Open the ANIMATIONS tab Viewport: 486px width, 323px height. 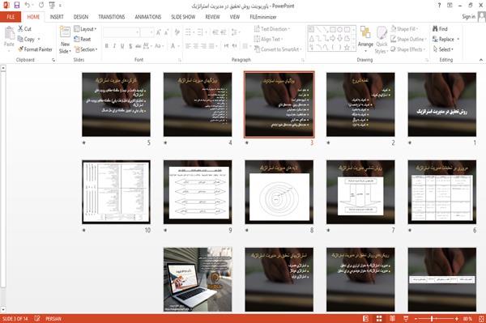click(x=148, y=17)
